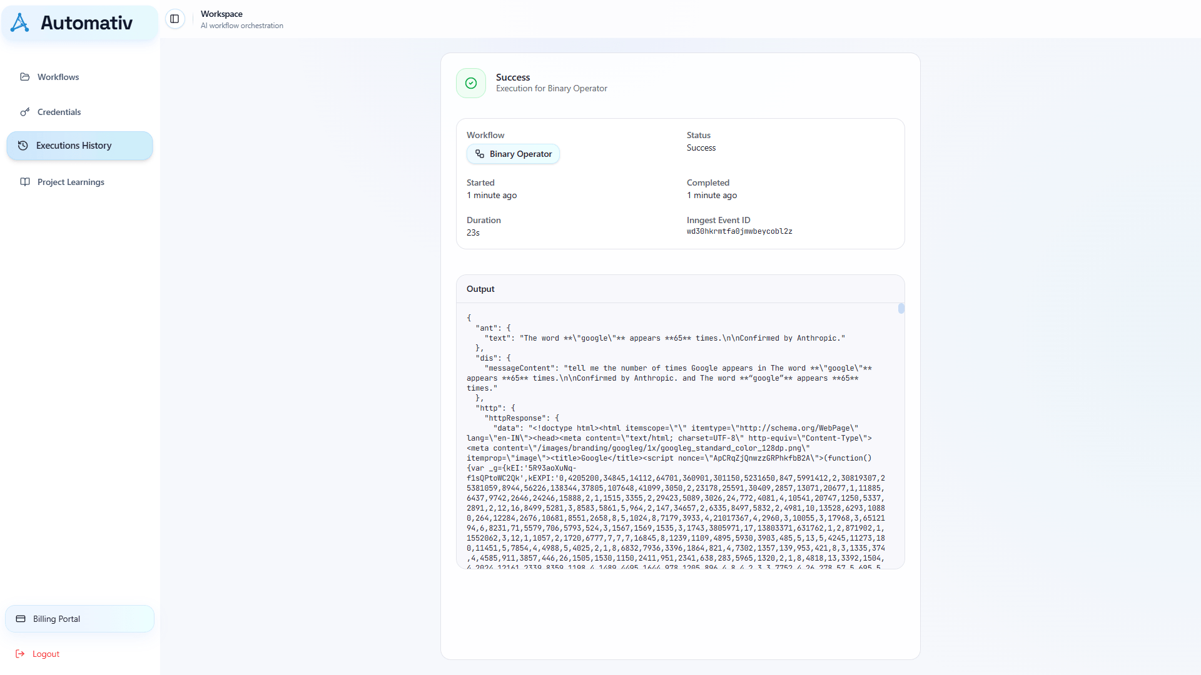Image resolution: width=1201 pixels, height=675 pixels.
Task: Click the Success heading text
Action: tap(513, 77)
